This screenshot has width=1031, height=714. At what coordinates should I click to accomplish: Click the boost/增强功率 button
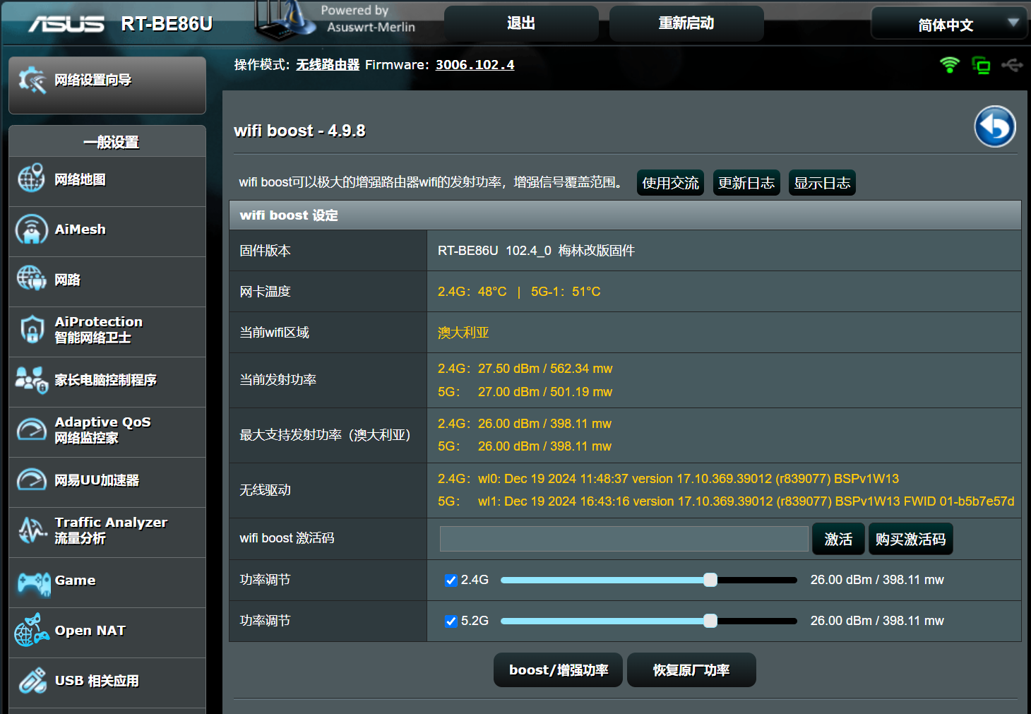(558, 670)
